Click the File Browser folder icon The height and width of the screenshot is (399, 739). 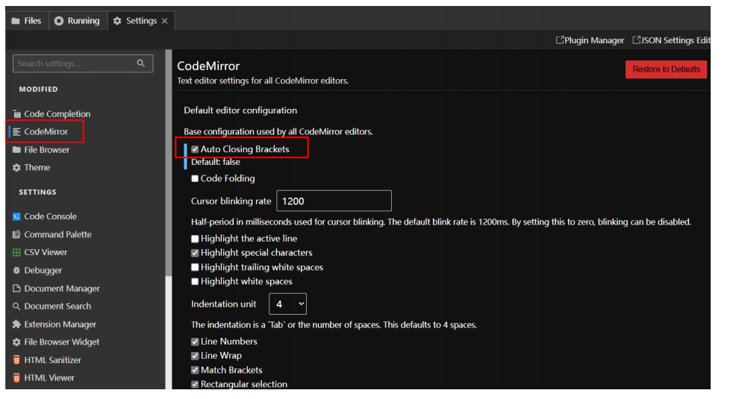[x=16, y=150]
